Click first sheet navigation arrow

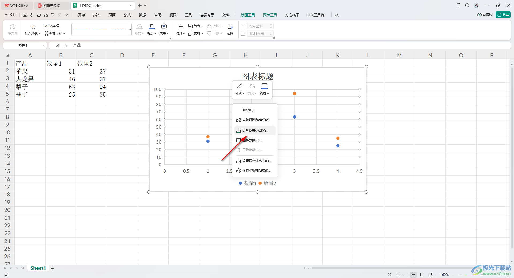point(5,268)
